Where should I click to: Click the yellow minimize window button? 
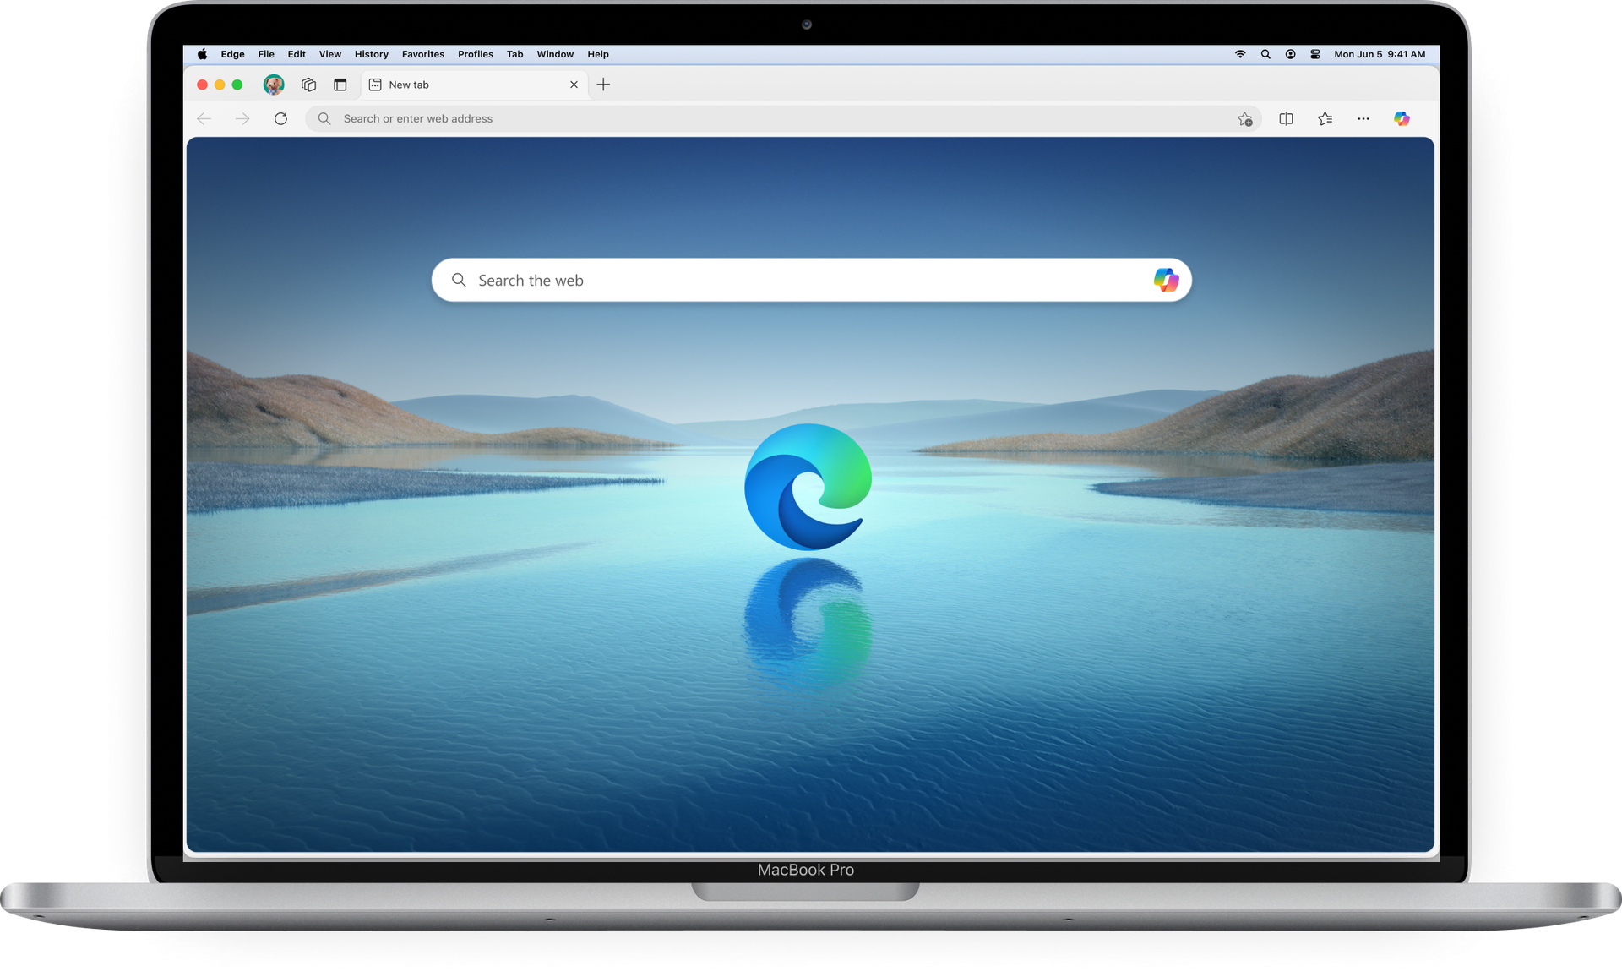click(220, 85)
